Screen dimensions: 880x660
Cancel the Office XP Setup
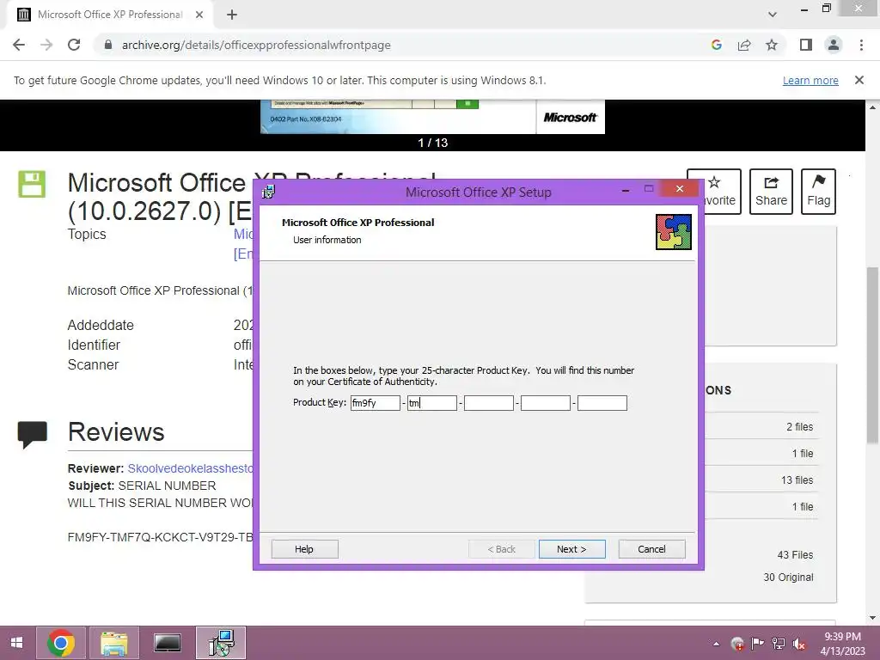tap(651, 549)
